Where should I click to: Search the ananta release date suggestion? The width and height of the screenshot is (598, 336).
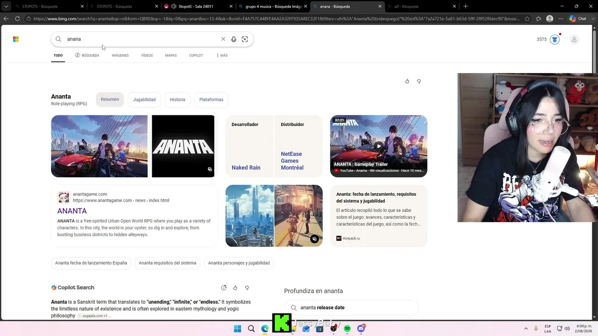click(x=351, y=308)
